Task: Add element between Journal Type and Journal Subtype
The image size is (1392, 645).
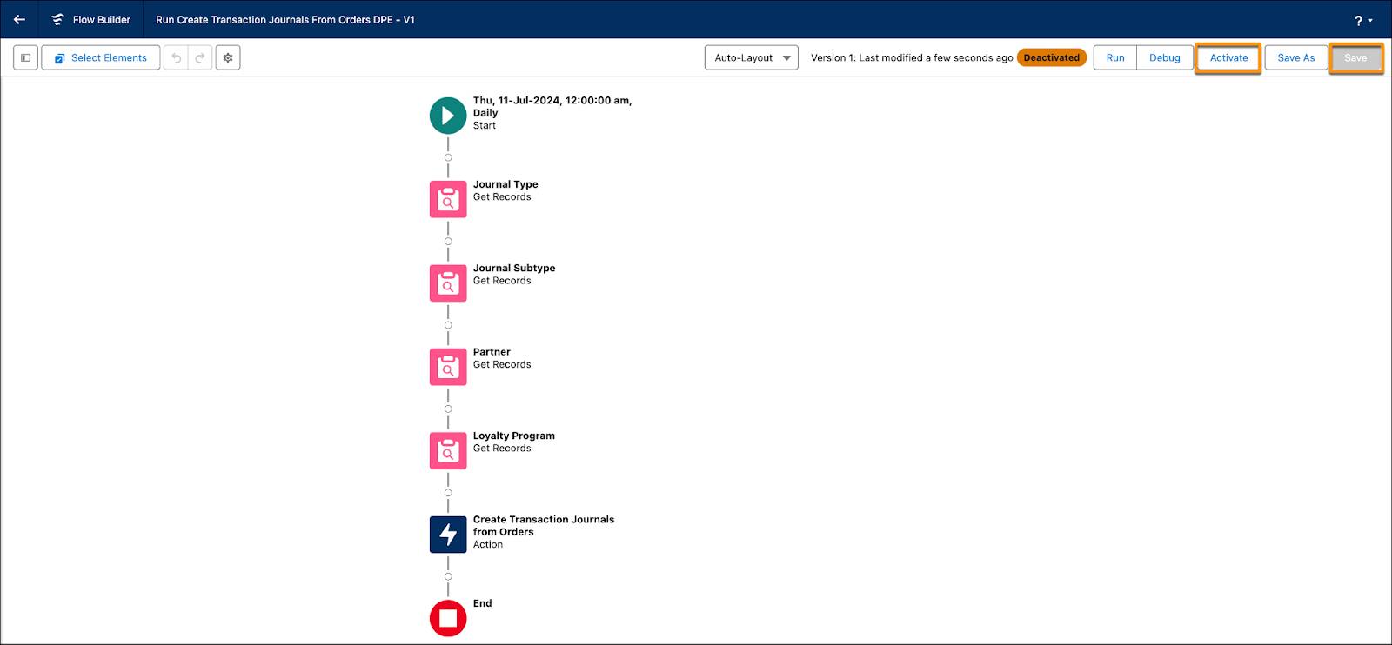Action: pyautogui.click(x=448, y=242)
